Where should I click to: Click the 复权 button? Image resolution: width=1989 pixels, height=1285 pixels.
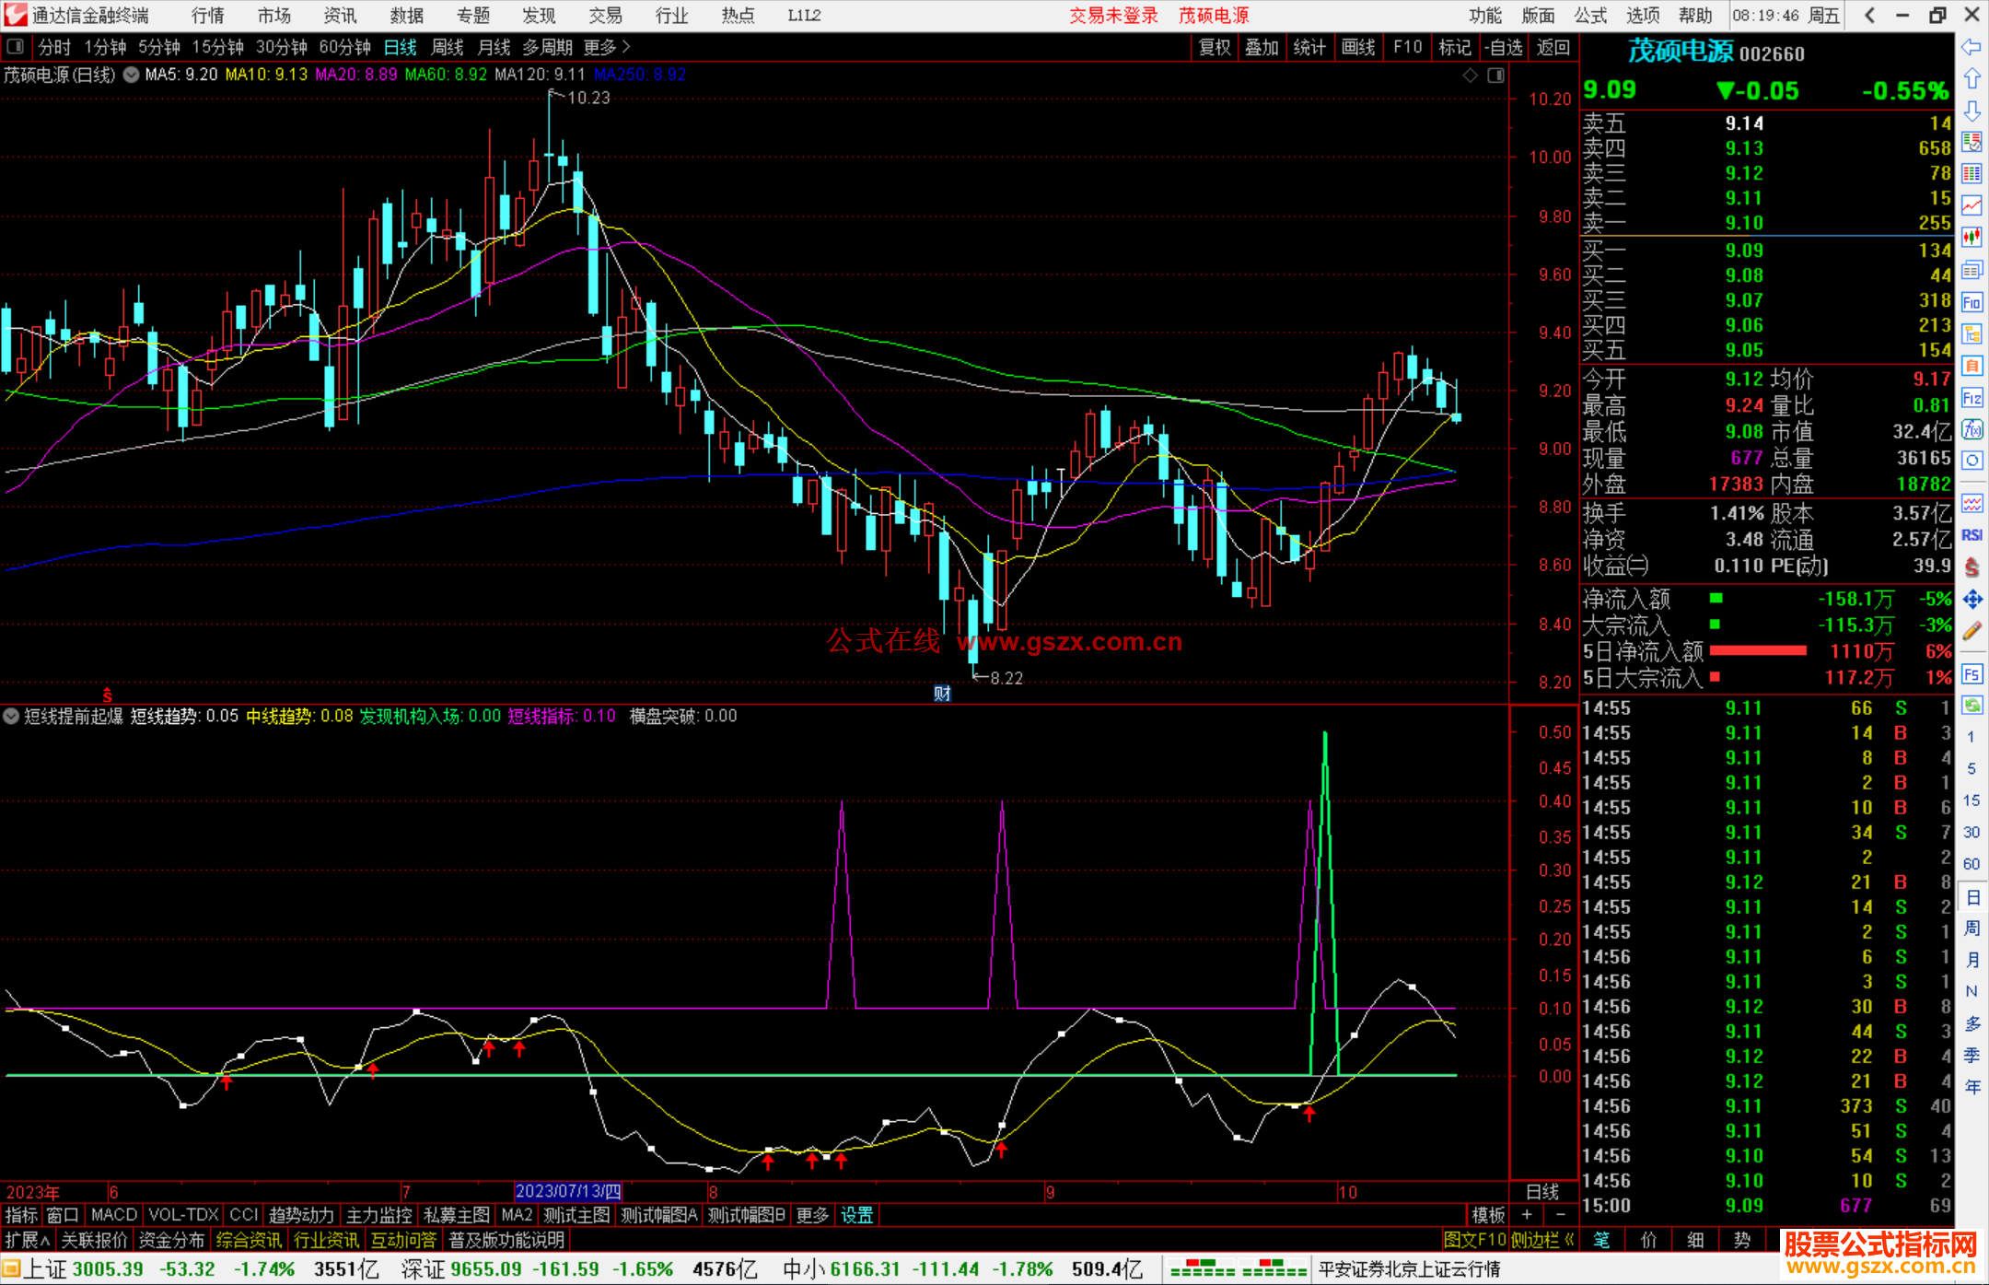tap(1214, 47)
